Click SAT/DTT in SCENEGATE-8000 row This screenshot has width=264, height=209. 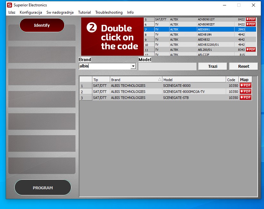pos(100,86)
